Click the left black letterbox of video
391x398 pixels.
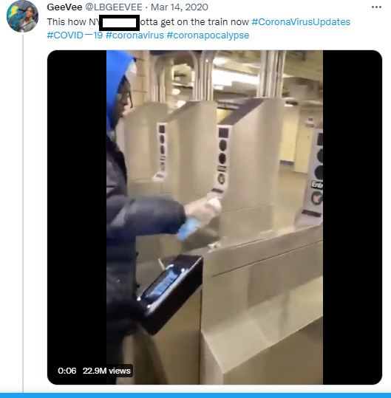[x=77, y=217]
